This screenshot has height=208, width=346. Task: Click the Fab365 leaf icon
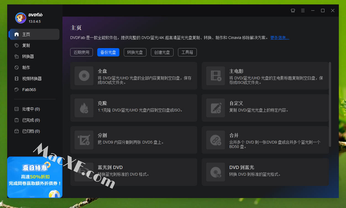tap(17, 90)
